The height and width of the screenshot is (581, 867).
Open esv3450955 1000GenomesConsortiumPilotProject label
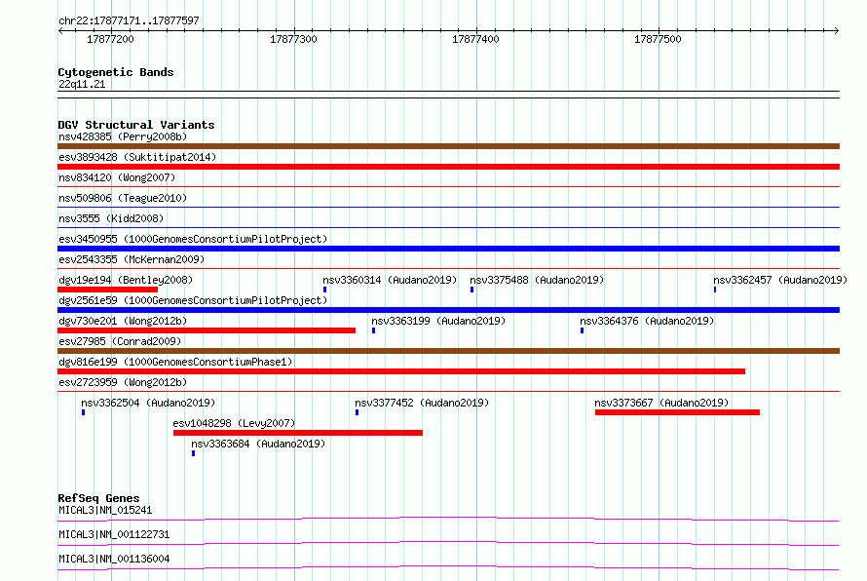193,239
